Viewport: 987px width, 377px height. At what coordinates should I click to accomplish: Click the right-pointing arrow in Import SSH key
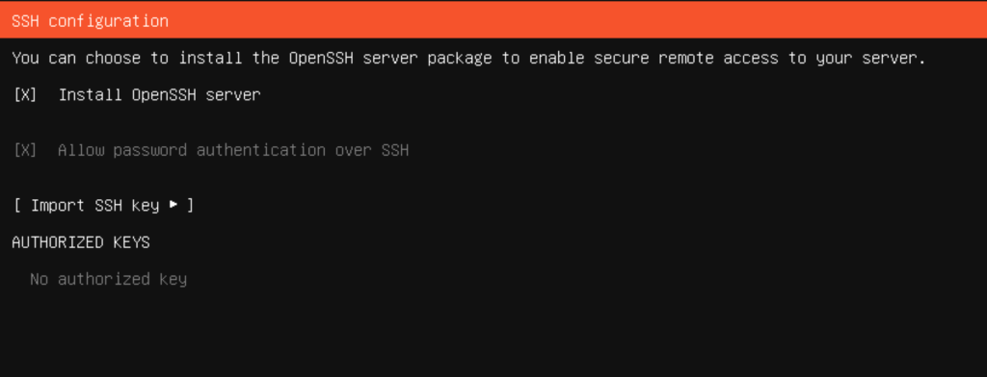point(173,205)
